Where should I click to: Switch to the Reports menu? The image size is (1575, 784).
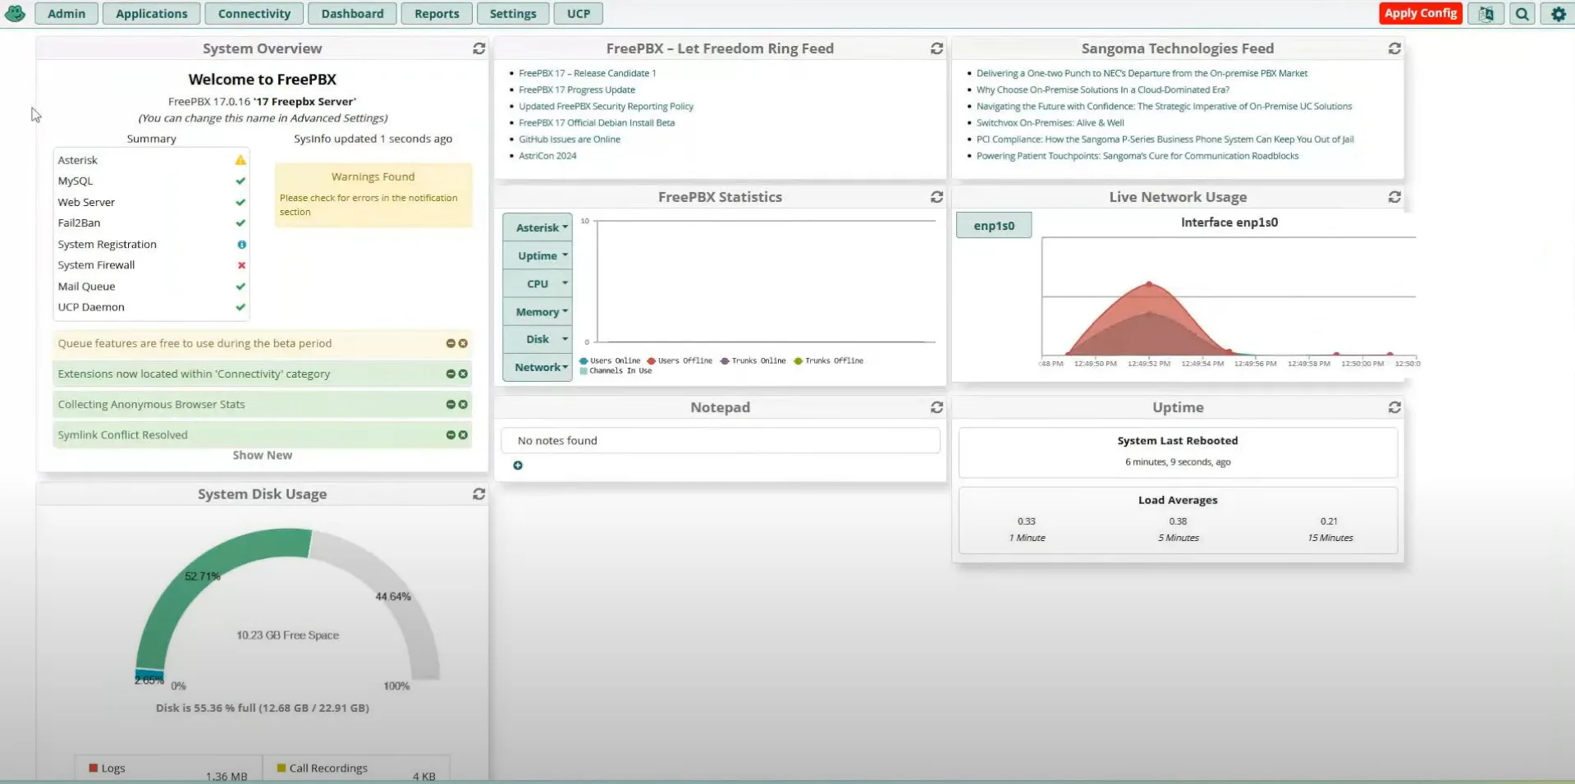coord(436,13)
